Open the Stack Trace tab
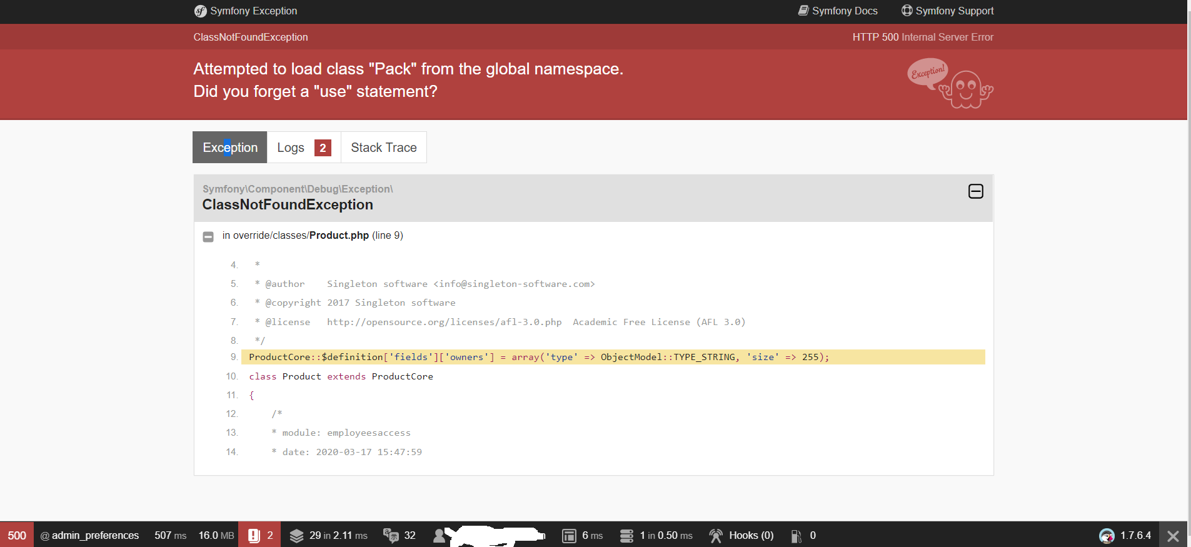The image size is (1191, 547). point(384,148)
